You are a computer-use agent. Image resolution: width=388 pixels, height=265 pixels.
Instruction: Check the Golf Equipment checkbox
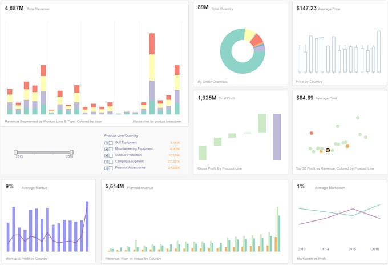pos(111,143)
